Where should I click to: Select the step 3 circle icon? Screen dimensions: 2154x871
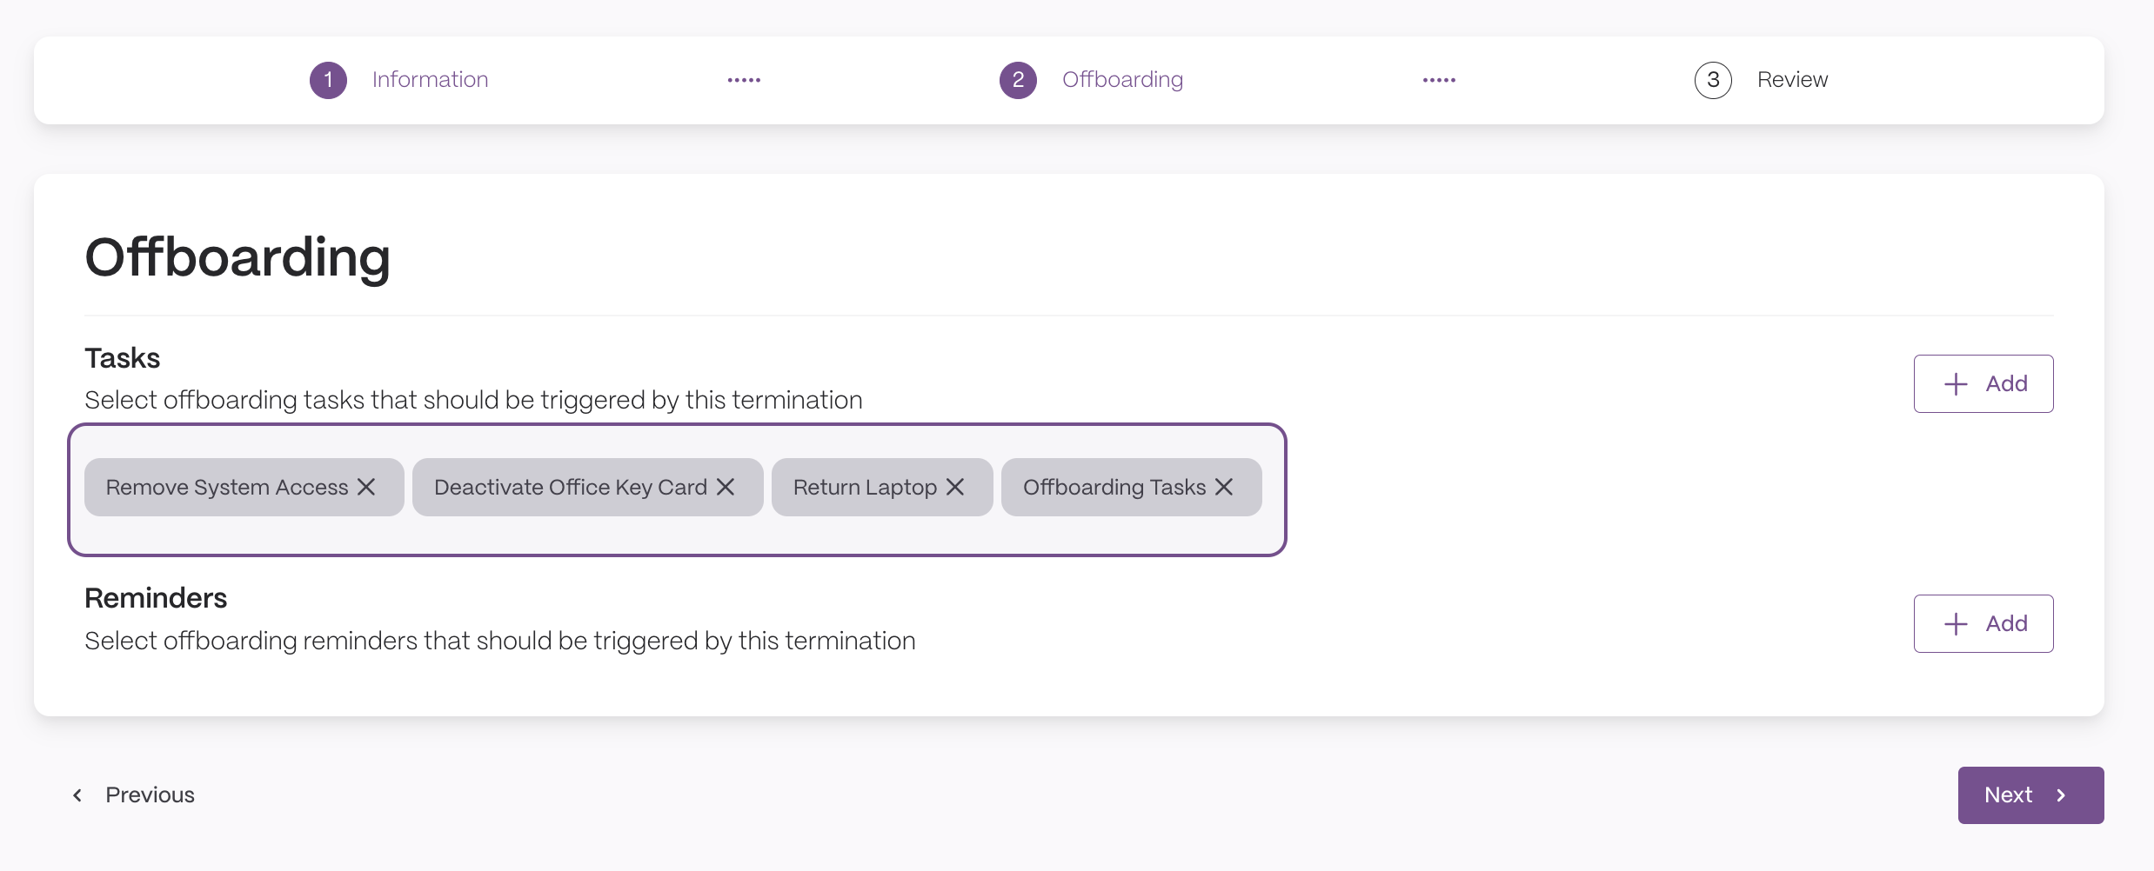(1713, 80)
